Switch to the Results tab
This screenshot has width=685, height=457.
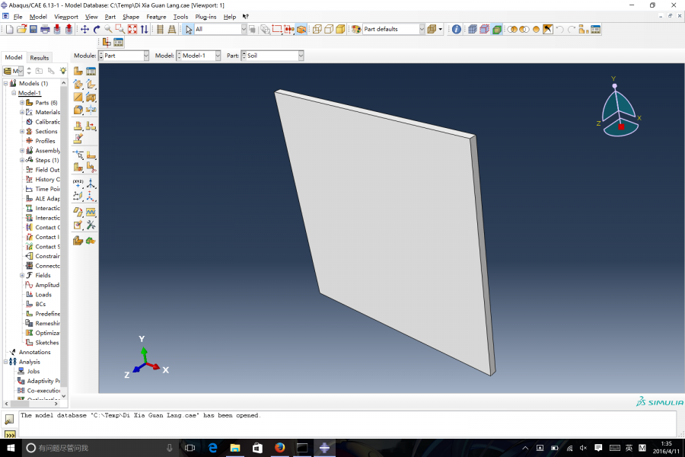(x=39, y=57)
